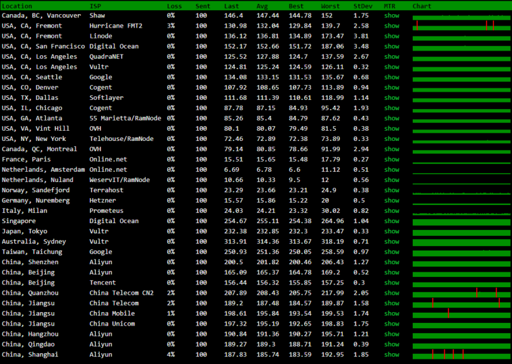This screenshot has width=512, height=364.
Task: Click show link for Germany, Nuremberg Hetzner
Action: click(391, 200)
